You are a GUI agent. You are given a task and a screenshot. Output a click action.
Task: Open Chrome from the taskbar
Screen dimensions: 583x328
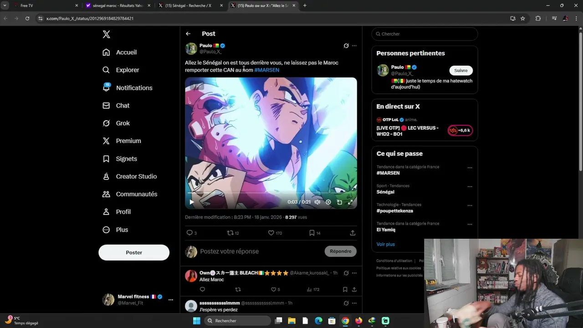345,321
